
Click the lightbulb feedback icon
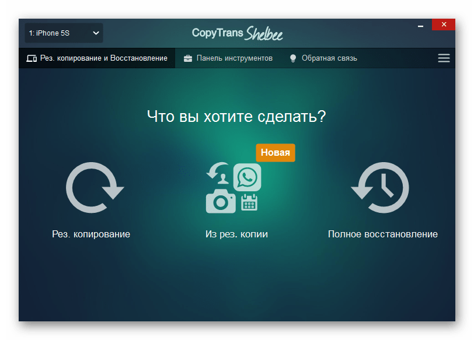(x=293, y=58)
